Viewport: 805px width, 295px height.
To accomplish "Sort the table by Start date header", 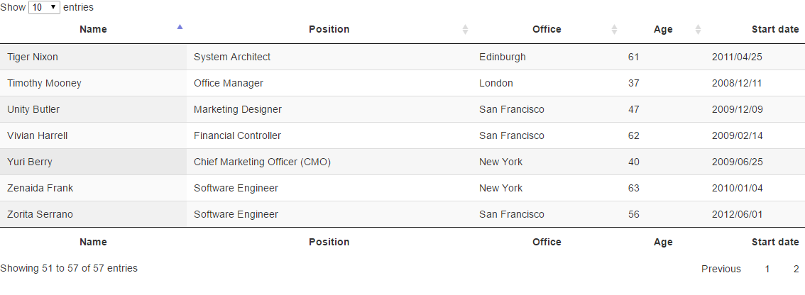I will 774,29.
